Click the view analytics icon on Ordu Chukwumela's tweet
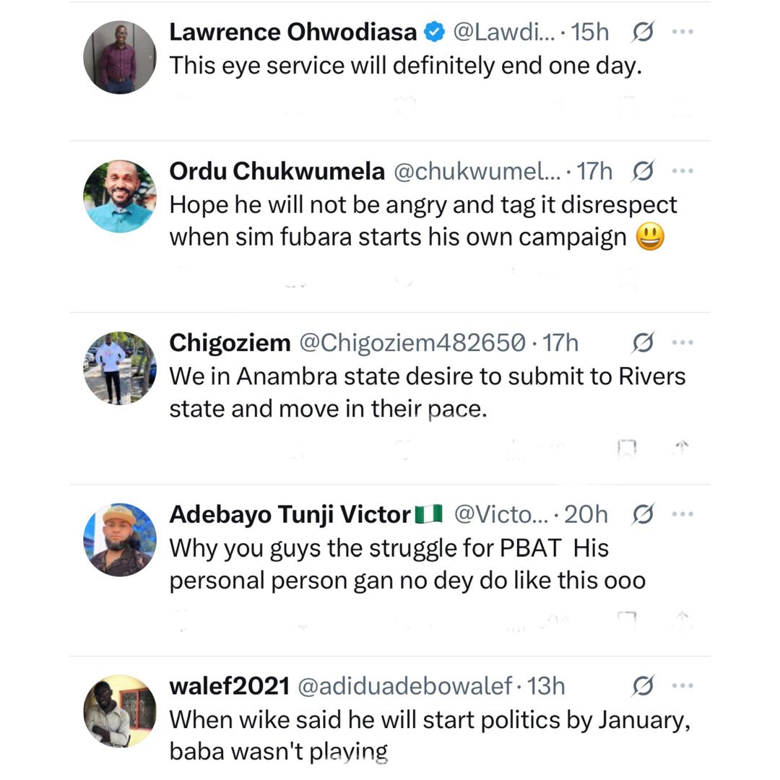The height and width of the screenshot is (780, 780). click(x=643, y=171)
